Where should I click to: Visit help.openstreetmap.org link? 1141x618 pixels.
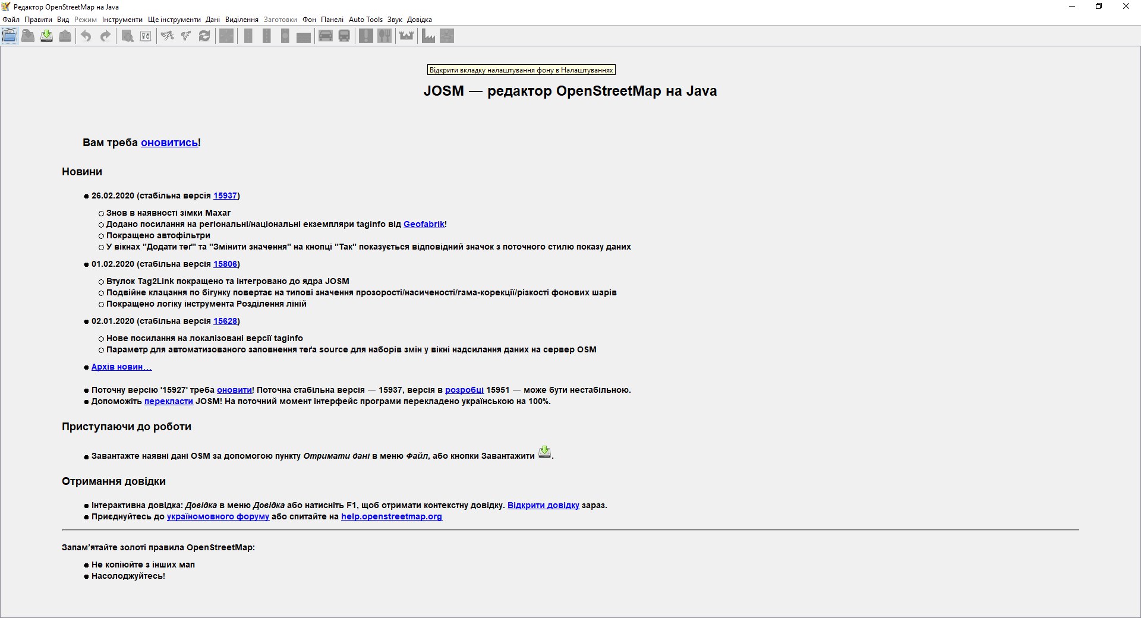click(x=392, y=516)
